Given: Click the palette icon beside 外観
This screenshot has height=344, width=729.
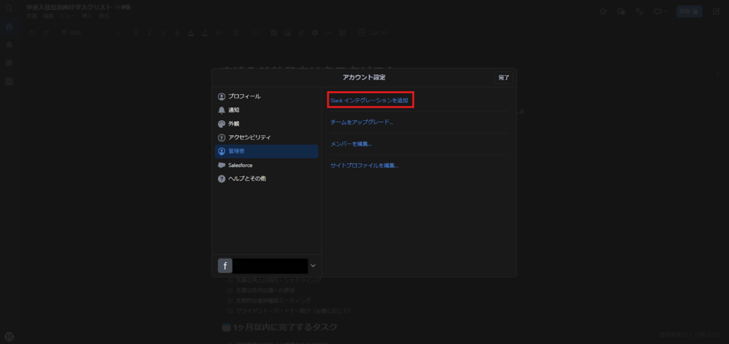Looking at the screenshot, I should [221, 124].
